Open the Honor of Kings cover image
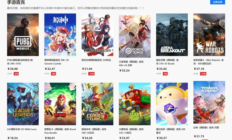232x140 pixels. click(x=135, y=36)
